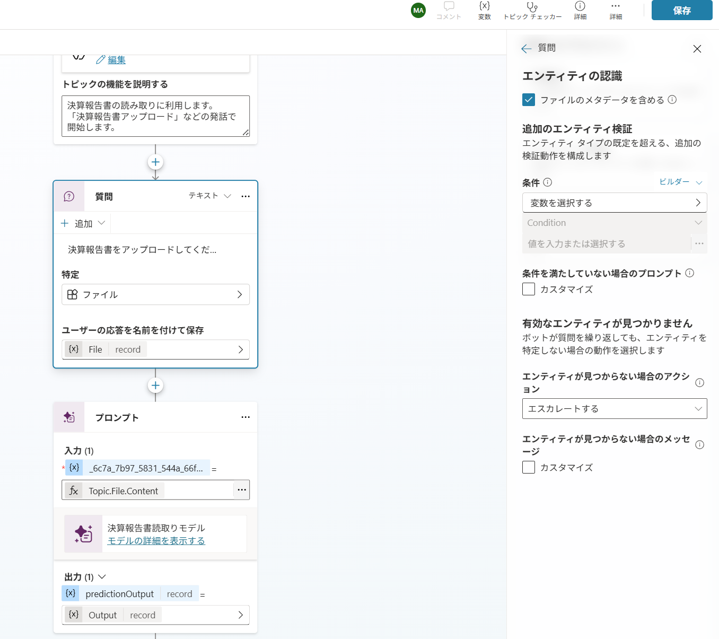
Task: Open the 編集 link
Action: coord(117,60)
